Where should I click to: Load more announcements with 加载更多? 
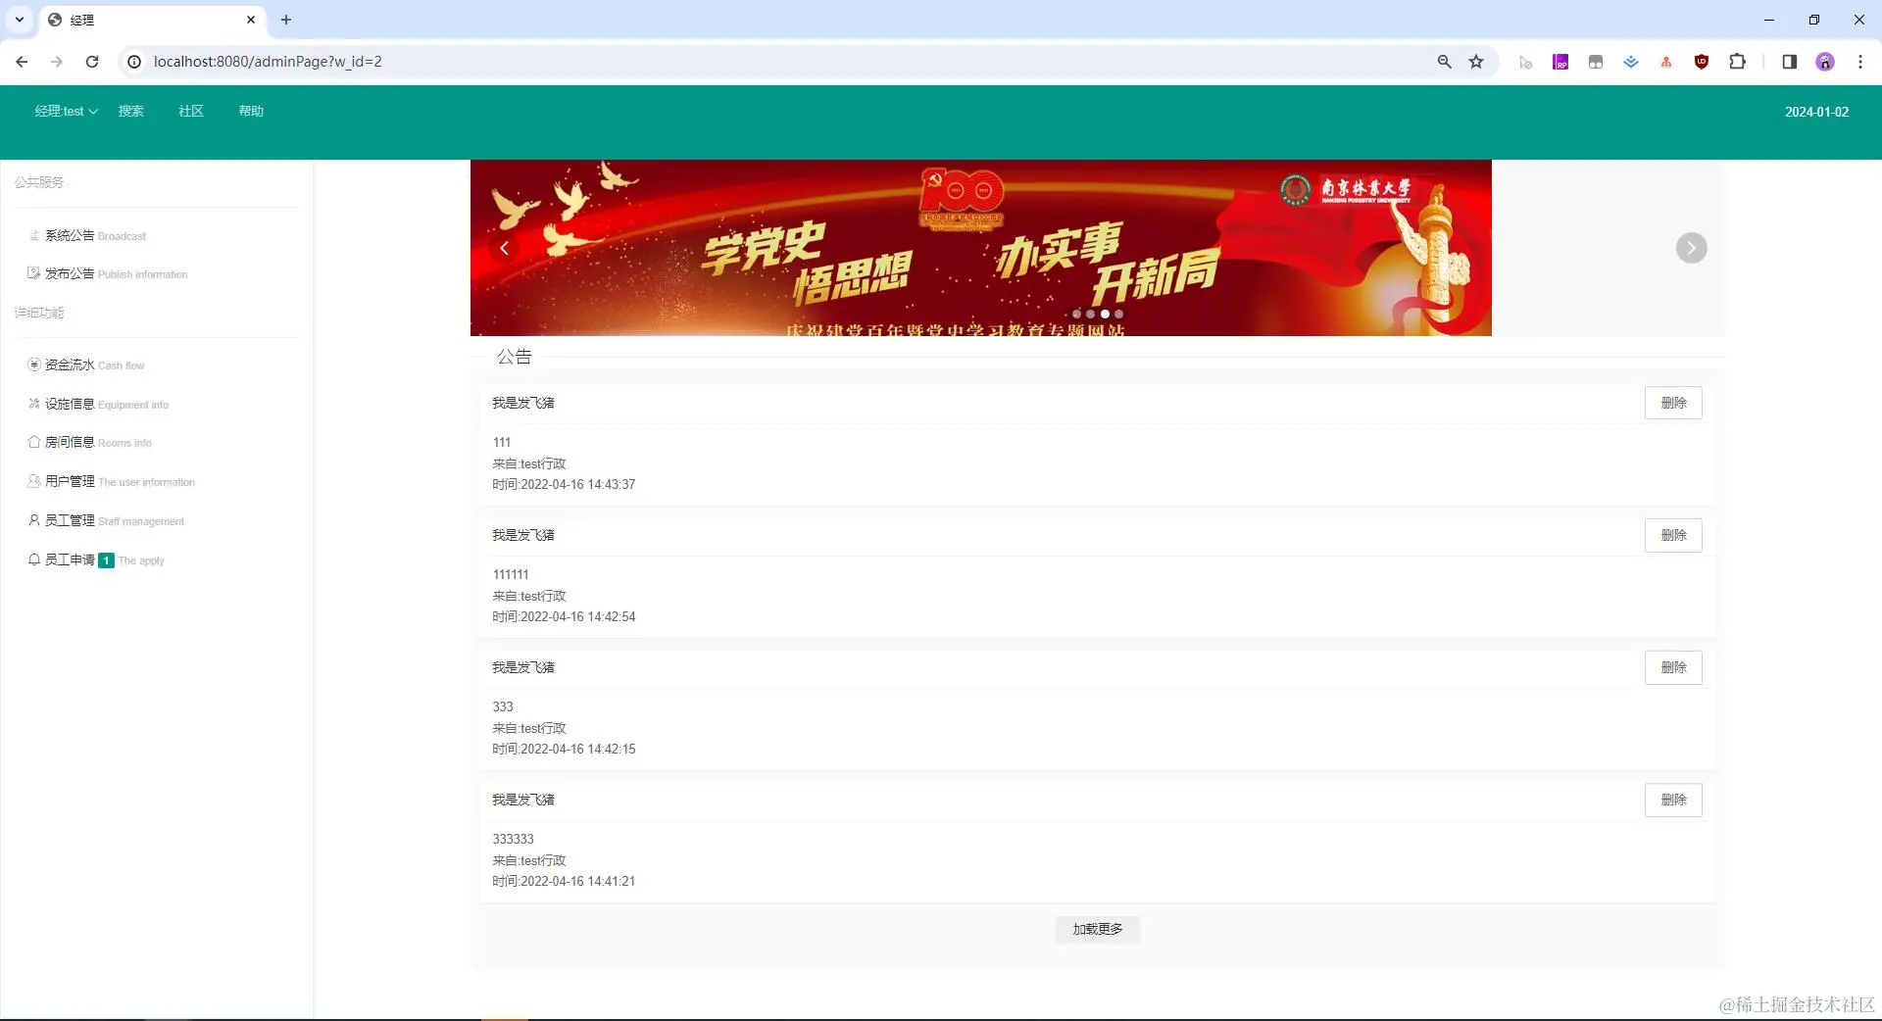click(1098, 930)
